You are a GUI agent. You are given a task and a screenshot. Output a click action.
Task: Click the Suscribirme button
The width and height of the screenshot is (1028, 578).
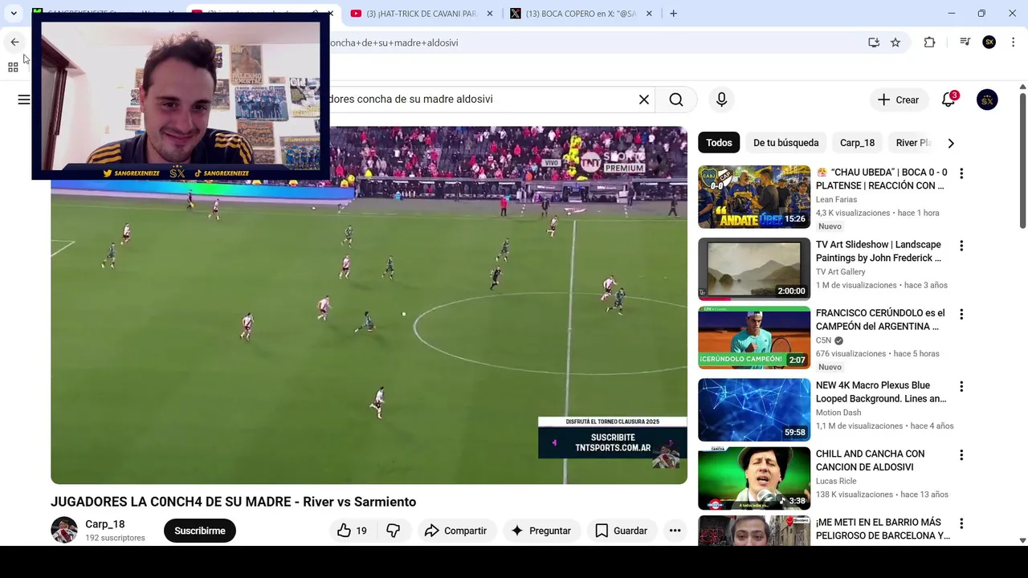(200, 531)
